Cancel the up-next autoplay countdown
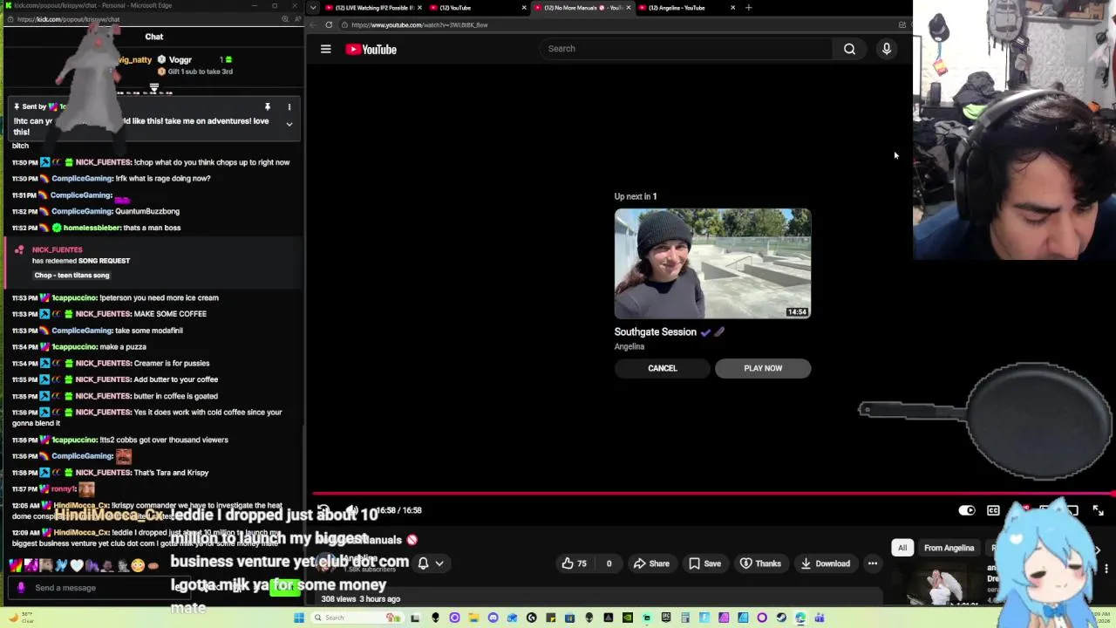 coord(663,368)
